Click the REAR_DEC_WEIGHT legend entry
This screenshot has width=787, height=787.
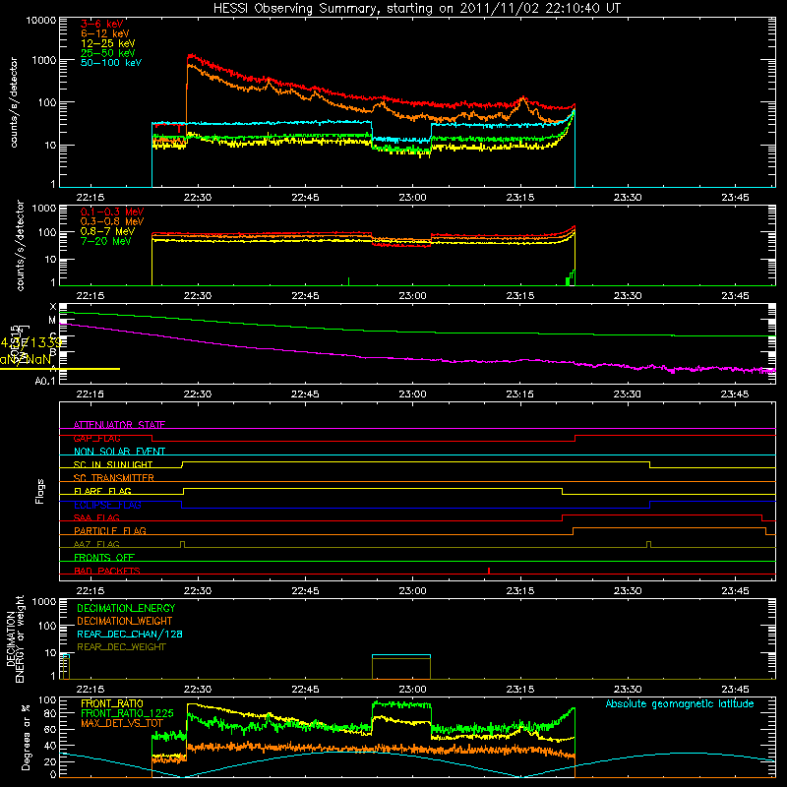(x=121, y=647)
